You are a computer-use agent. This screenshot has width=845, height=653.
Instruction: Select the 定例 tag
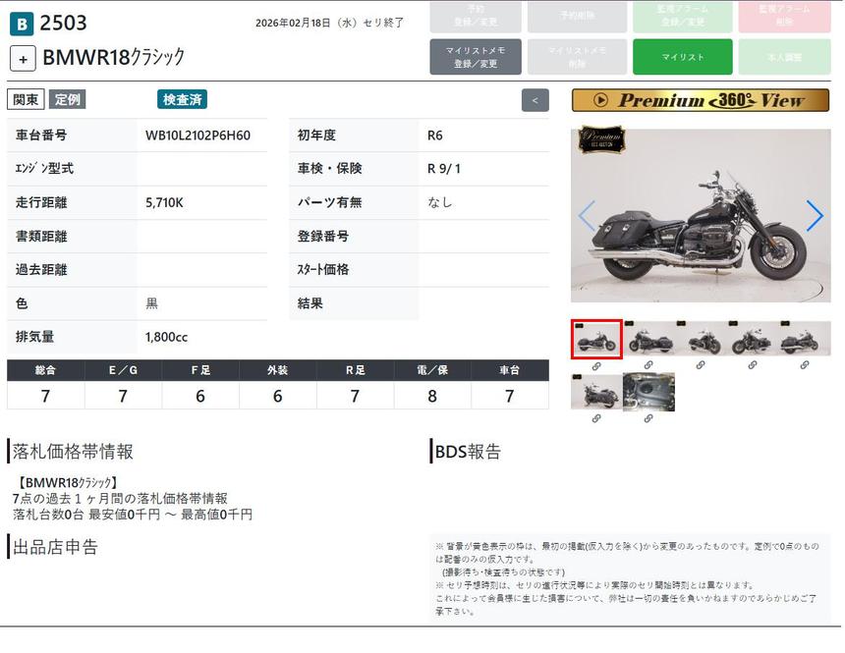[x=67, y=99]
